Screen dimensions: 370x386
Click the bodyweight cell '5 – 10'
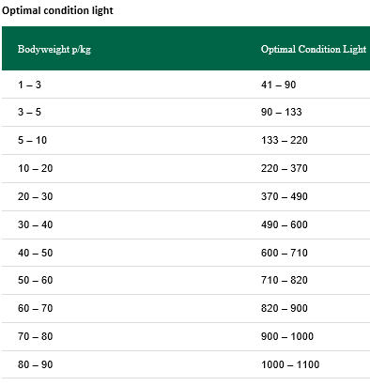pyautogui.click(x=32, y=140)
